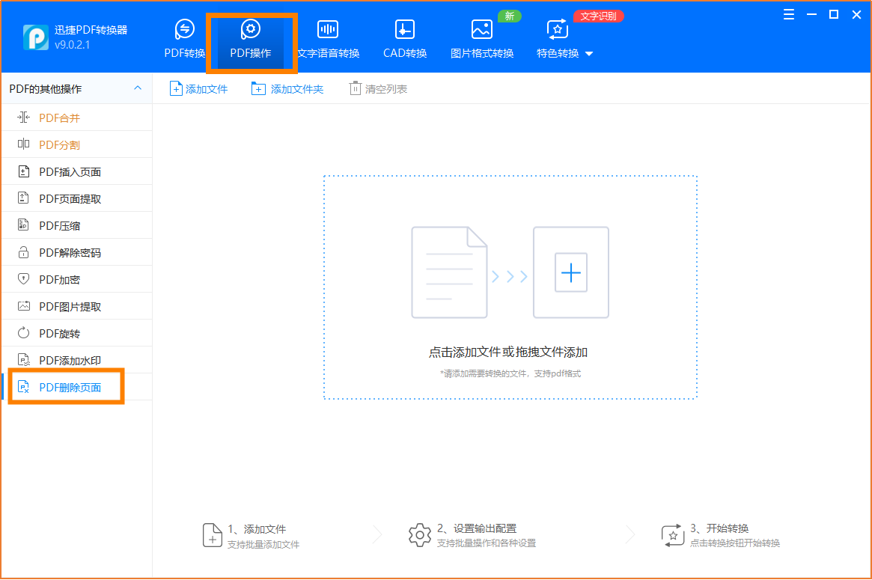This screenshot has height=580, width=872.
Task: Open the 图片格式转换 tab
Action: (x=481, y=39)
